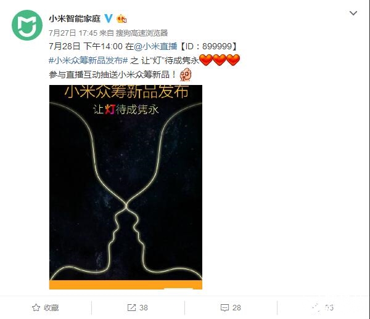Open the 7月27日 17:45 timestamp link
Image resolution: width=370 pixels, height=319 pixels.
pyautogui.click(x=73, y=33)
